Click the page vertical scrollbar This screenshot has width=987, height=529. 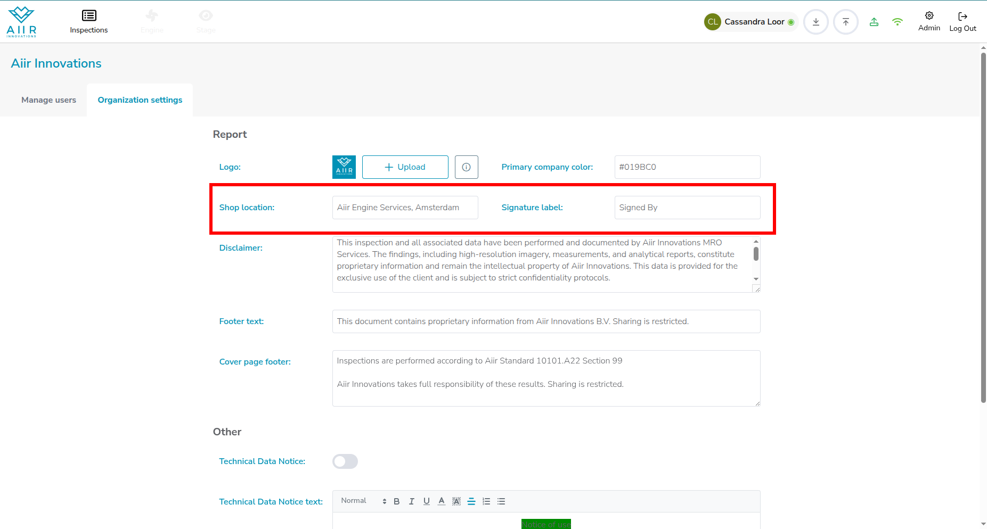(x=983, y=228)
